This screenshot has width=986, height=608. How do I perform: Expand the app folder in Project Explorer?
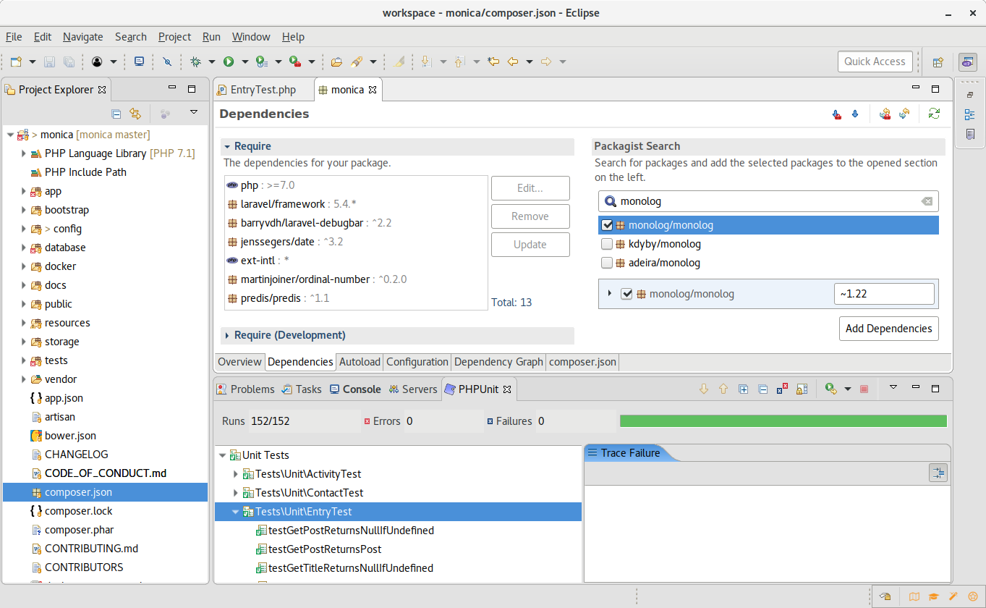click(x=24, y=191)
